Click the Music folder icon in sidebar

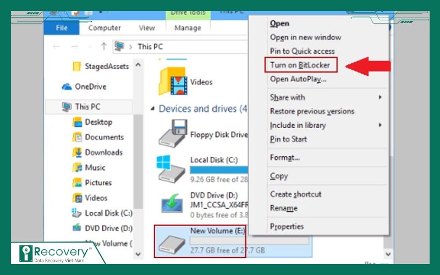click(x=77, y=168)
